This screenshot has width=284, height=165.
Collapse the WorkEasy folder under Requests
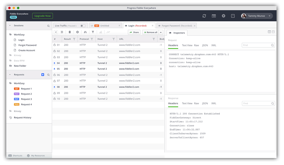(x=11, y=83)
